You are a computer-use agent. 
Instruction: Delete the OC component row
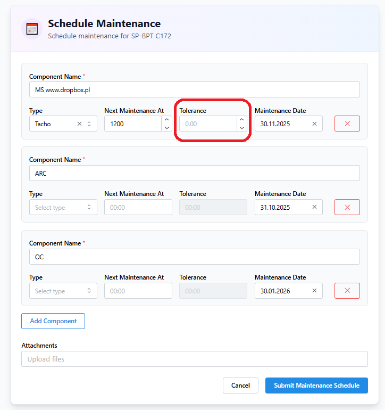pyautogui.click(x=347, y=291)
